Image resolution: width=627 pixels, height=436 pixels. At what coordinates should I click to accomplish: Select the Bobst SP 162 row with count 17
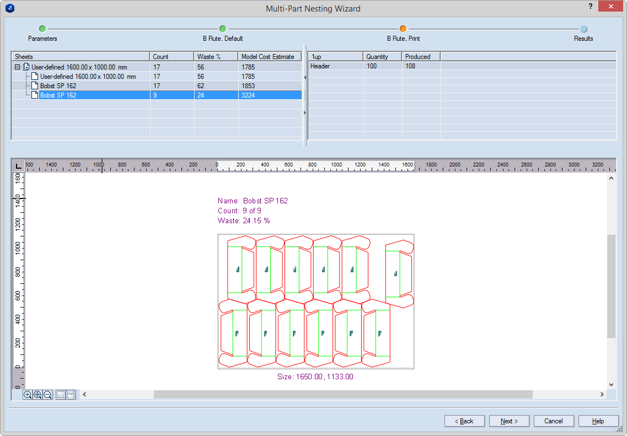coord(58,86)
